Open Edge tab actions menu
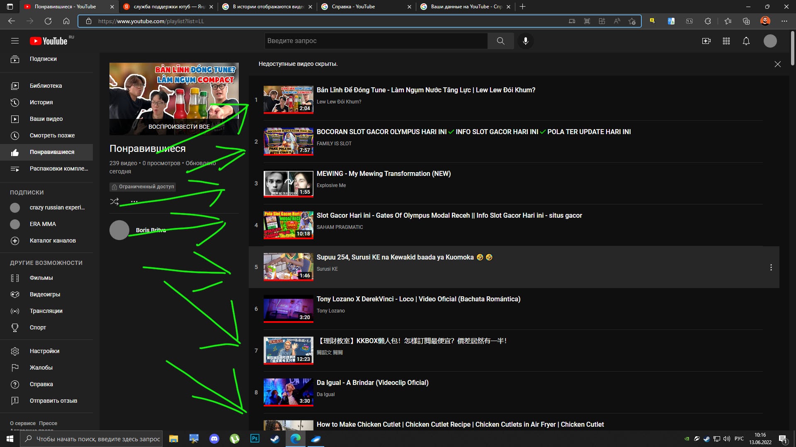The width and height of the screenshot is (796, 447). (10, 7)
